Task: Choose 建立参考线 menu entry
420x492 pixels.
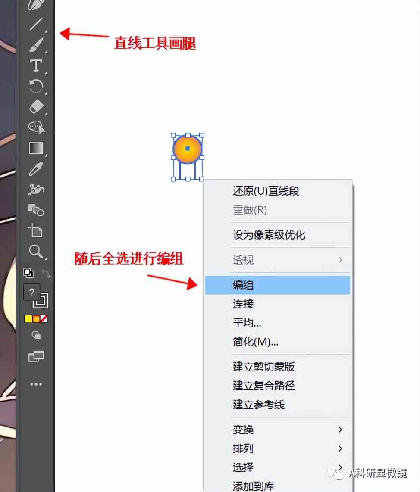Action: (277, 405)
